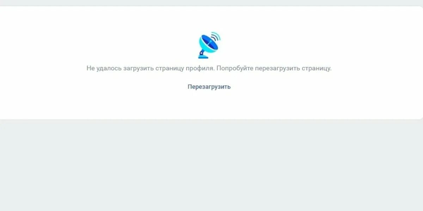The height and width of the screenshot is (211, 423).
Task: Click the word 'Попробуйте' in the message
Action: (235, 68)
